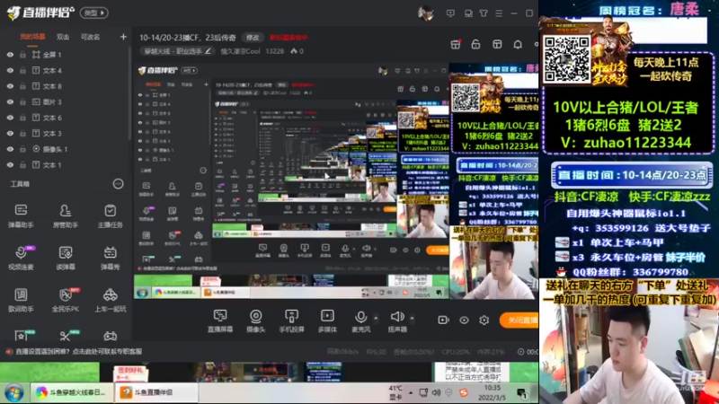Select the 摄像头 1 layer name
719x404 pixels.
click(x=55, y=149)
